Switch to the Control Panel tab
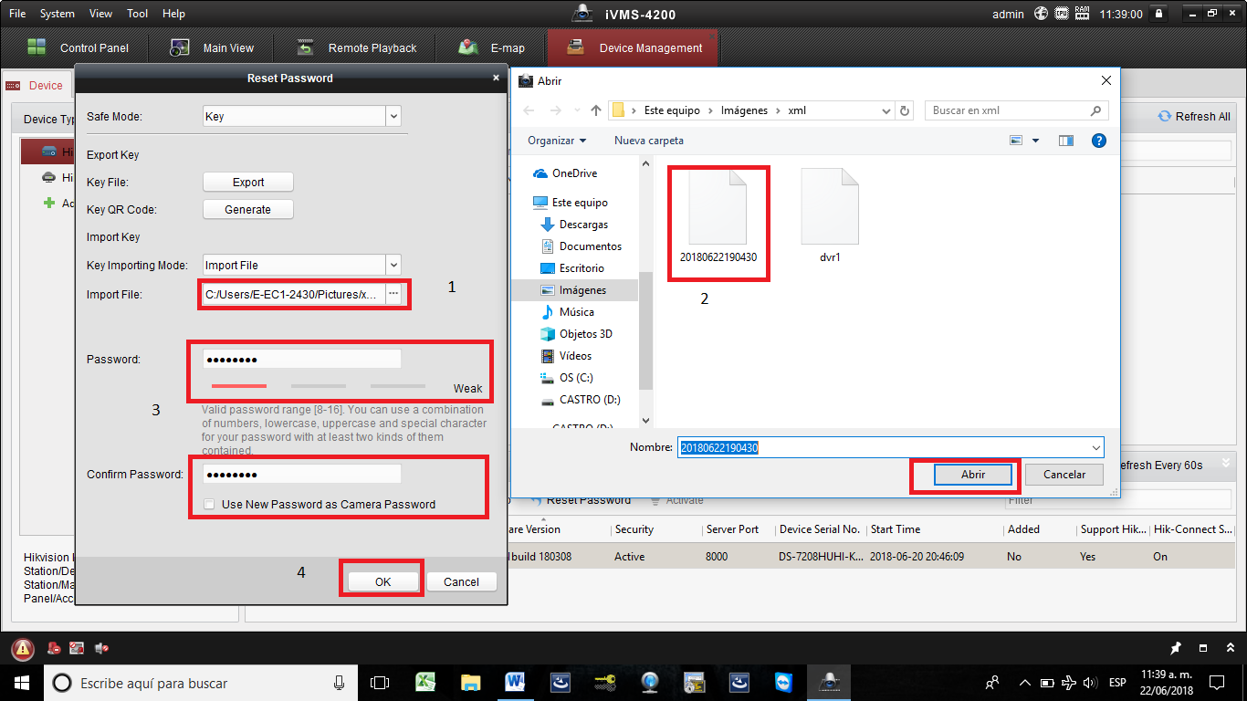The image size is (1247, 701). pyautogui.click(x=78, y=47)
